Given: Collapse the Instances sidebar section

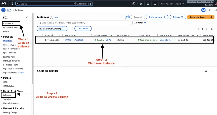Looking at the screenshot, I should (1, 37).
